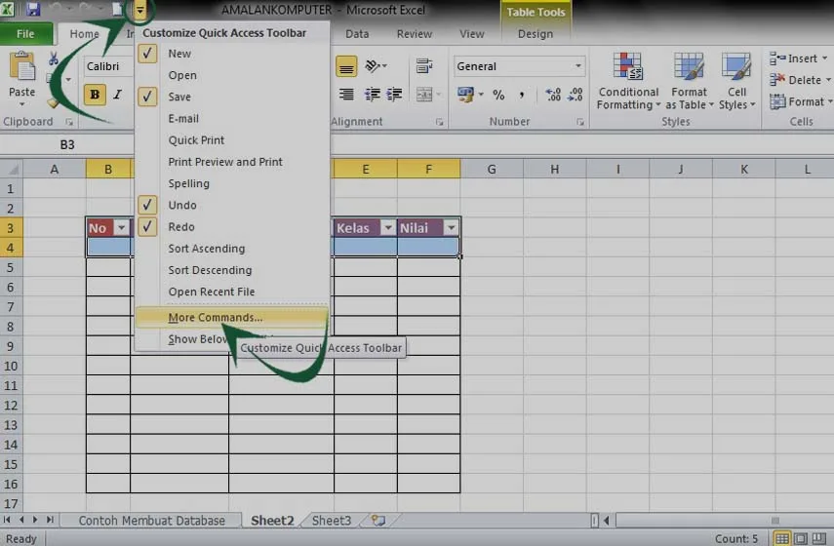The width and height of the screenshot is (834, 546).
Task: Open Alignment dialog launcher
Action: (x=439, y=122)
